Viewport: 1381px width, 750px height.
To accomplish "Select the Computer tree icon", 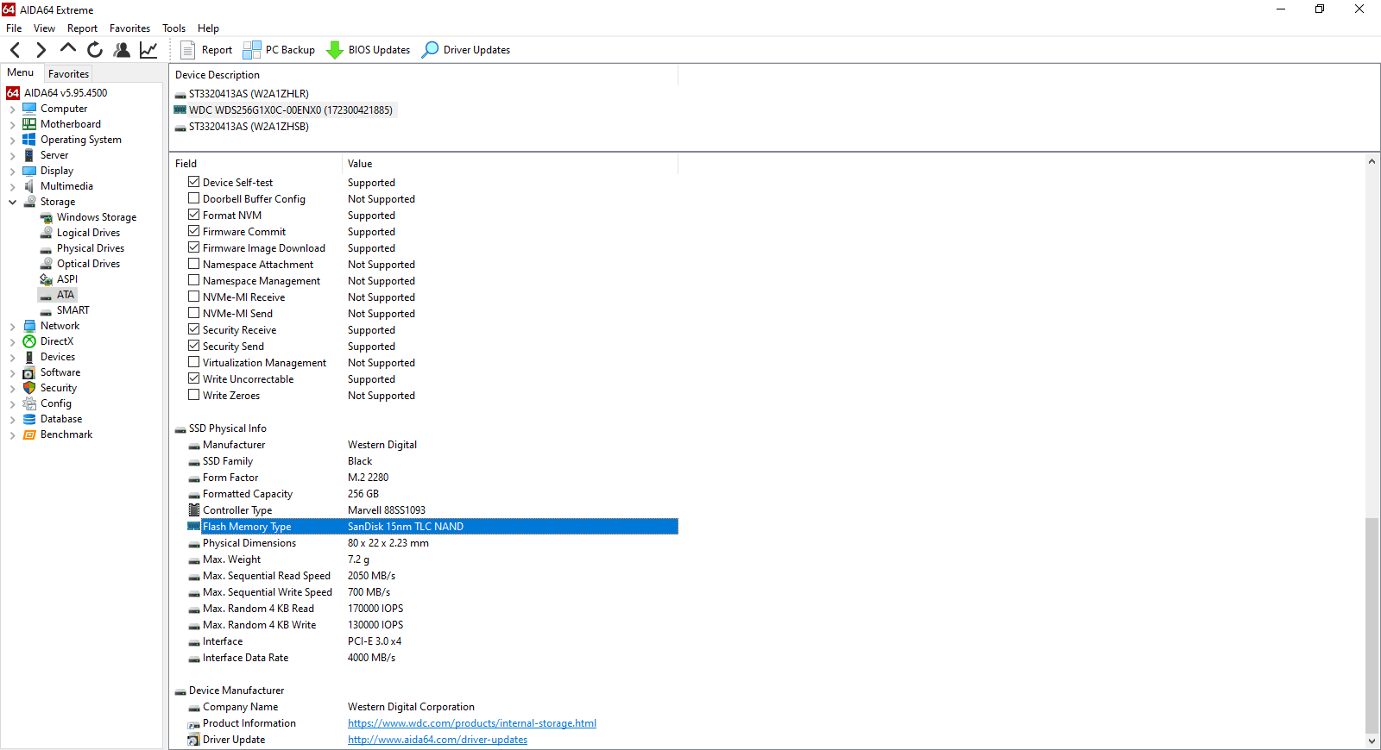I will [29, 109].
